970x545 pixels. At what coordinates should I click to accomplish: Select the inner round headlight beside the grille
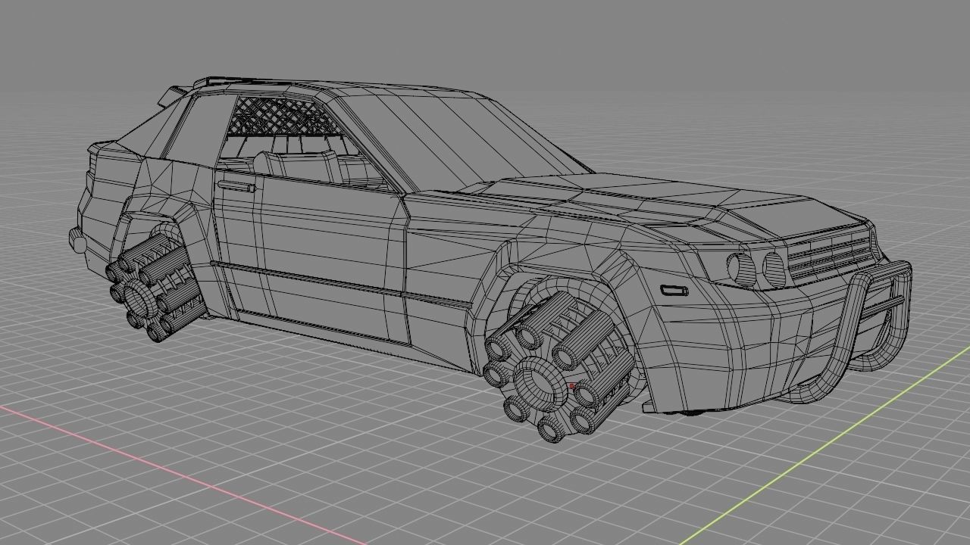(x=774, y=269)
